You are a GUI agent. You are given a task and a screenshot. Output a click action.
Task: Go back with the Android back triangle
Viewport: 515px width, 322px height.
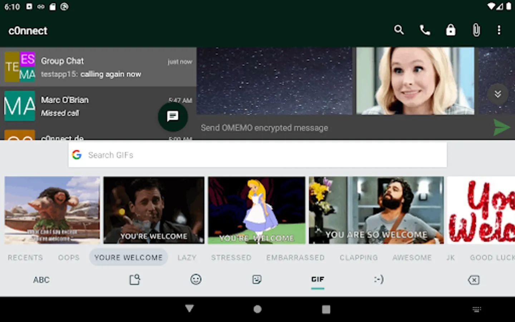pos(190,308)
